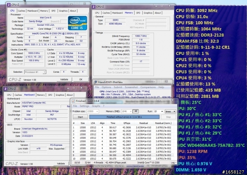Click the GFlops column header in LinX
The width and height of the screenshot is (247, 175).
point(127,123)
